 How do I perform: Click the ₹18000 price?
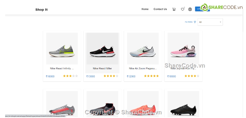tap(171, 76)
